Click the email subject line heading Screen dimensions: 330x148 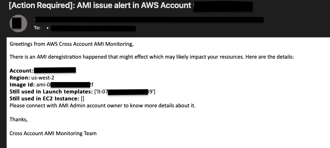(130, 5)
